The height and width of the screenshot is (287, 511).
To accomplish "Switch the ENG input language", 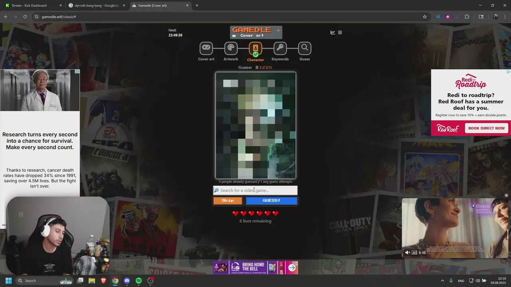I will tap(461, 281).
